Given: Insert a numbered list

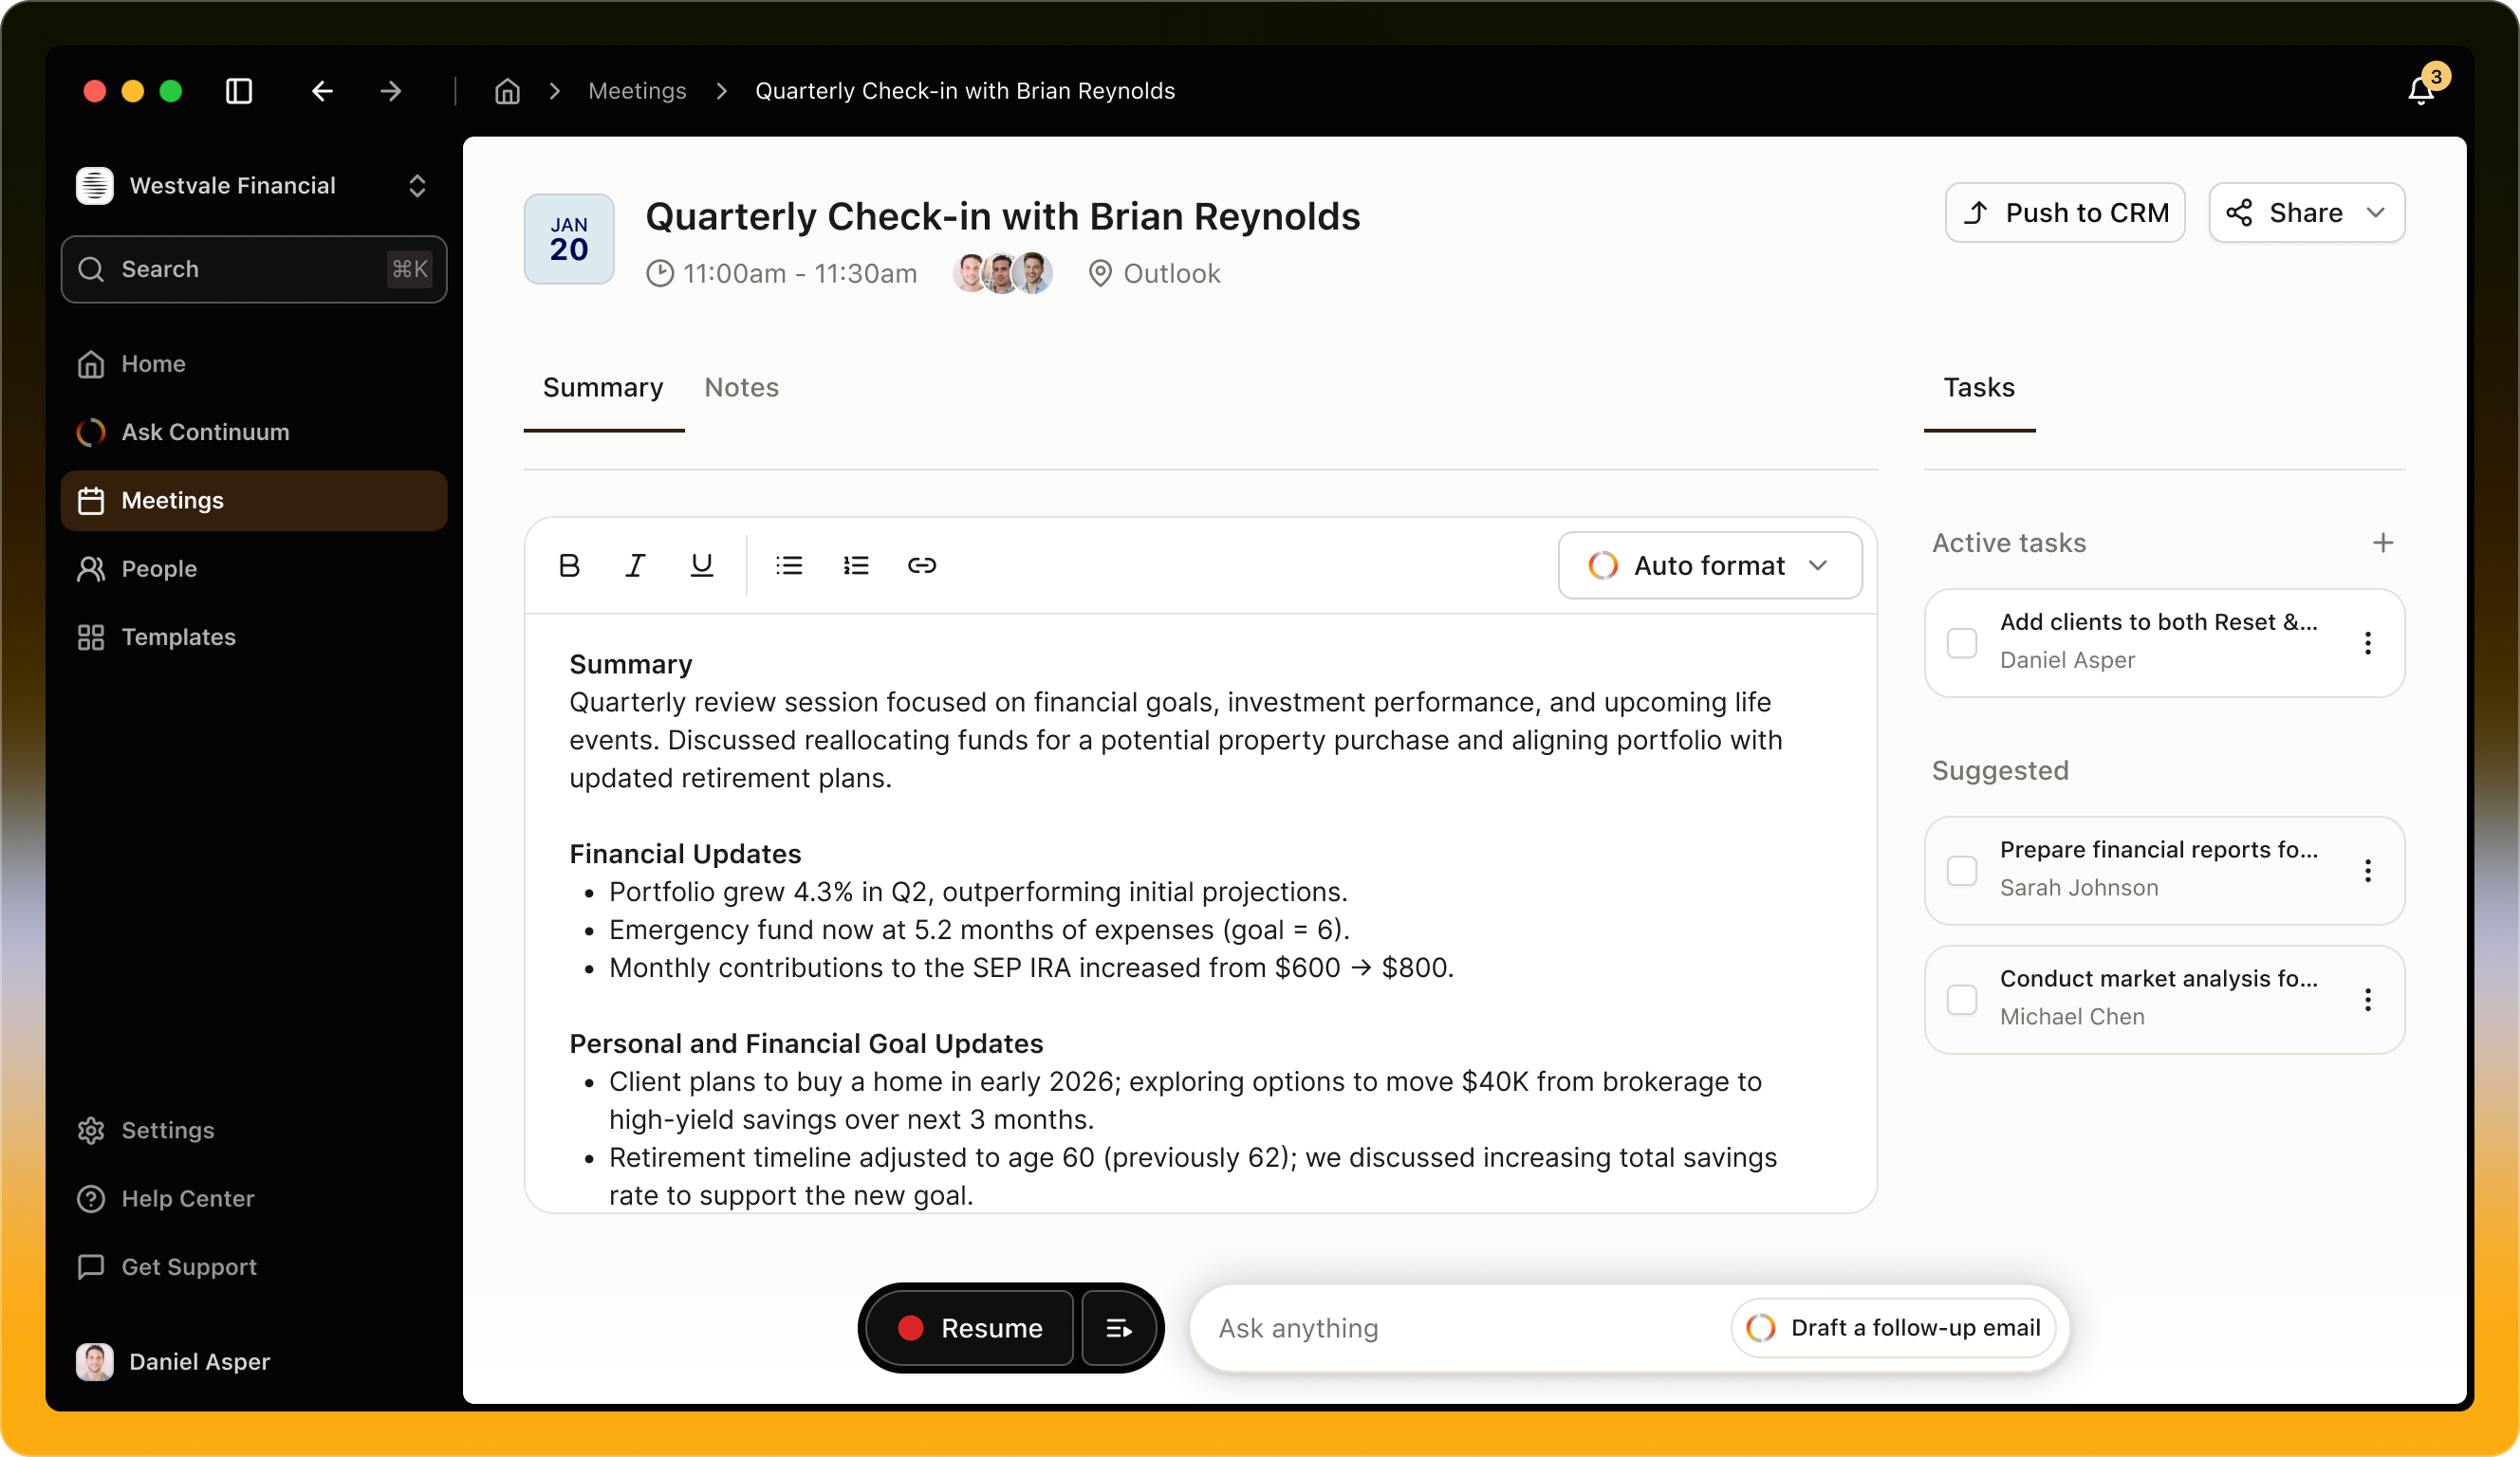Looking at the screenshot, I should coord(856,566).
